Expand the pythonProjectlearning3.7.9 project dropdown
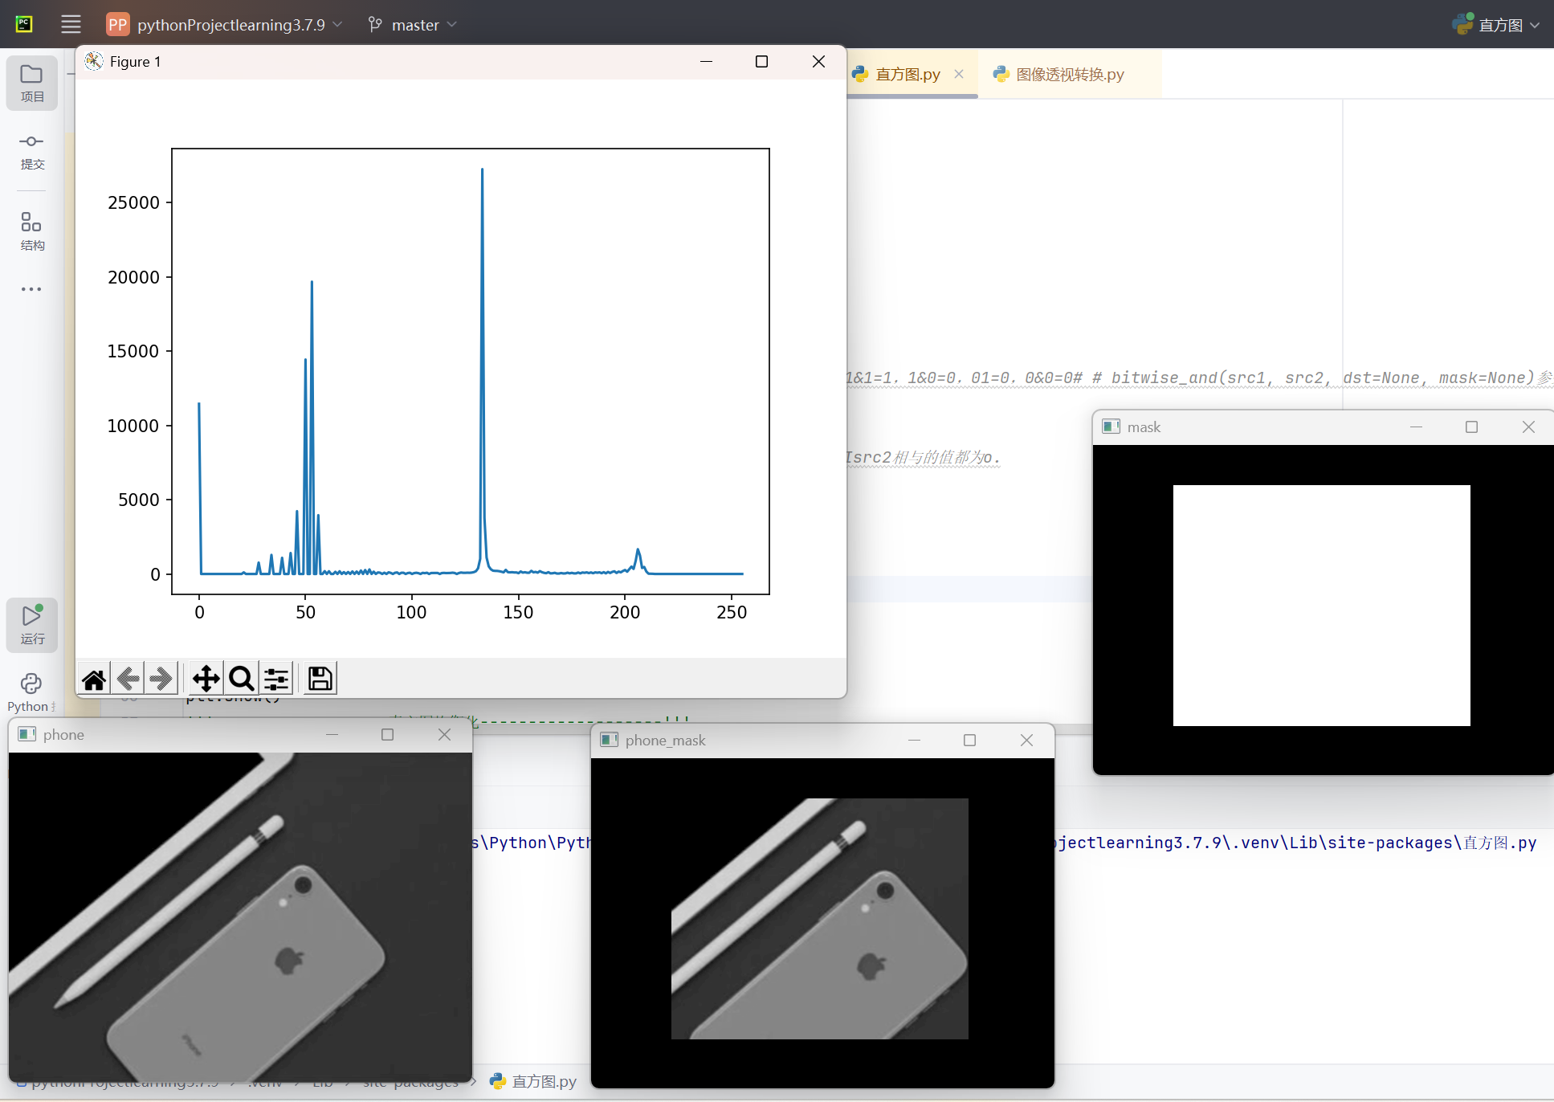This screenshot has height=1102, width=1554. pyautogui.click(x=231, y=25)
